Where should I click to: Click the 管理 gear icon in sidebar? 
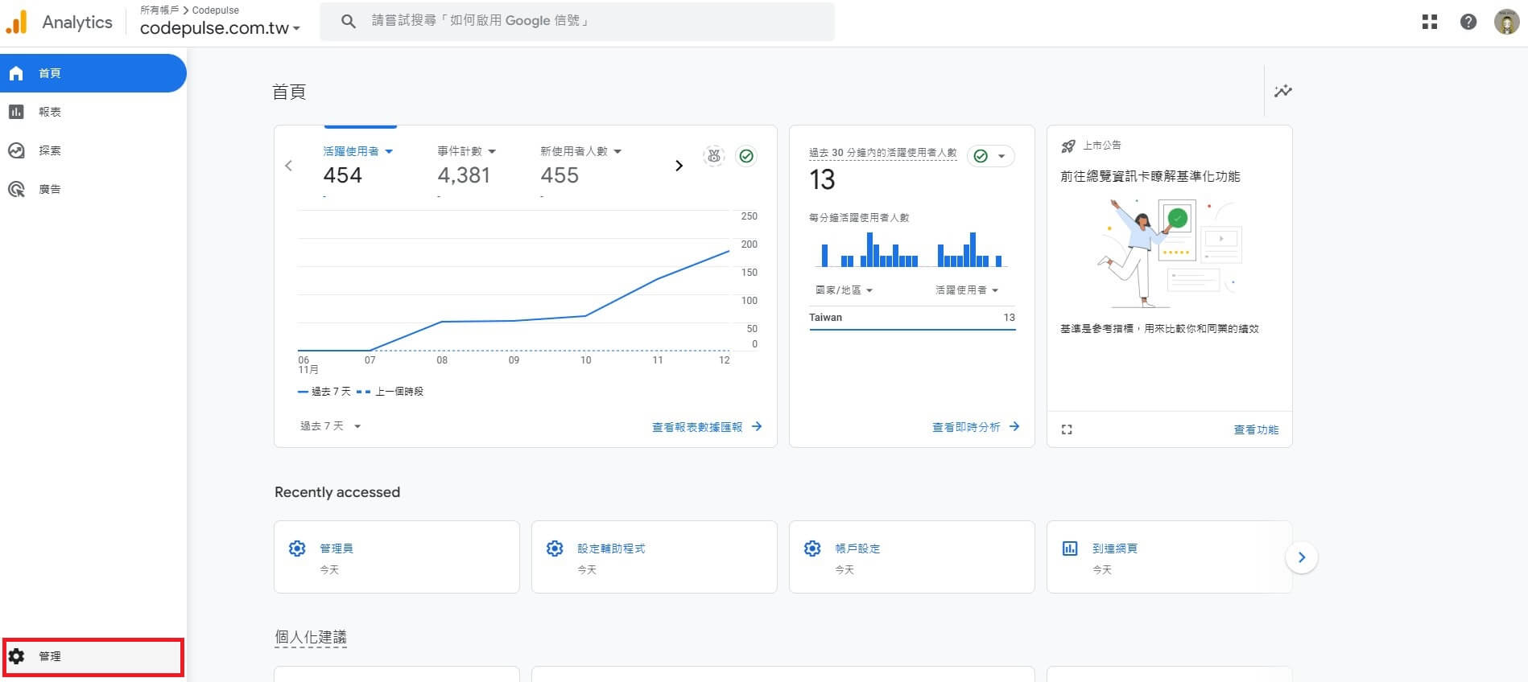point(17,656)
